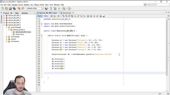Switch to the Services panel tab
This screenshot has width=170, height=95.
pyautogui.click(x=25, y=13)
